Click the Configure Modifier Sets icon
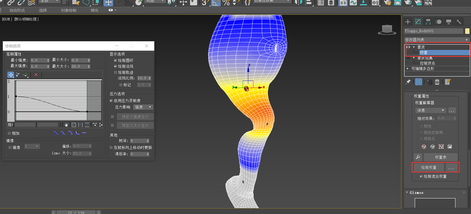The image size is (471, 214). pyautogui.click(x=448, y=82)
